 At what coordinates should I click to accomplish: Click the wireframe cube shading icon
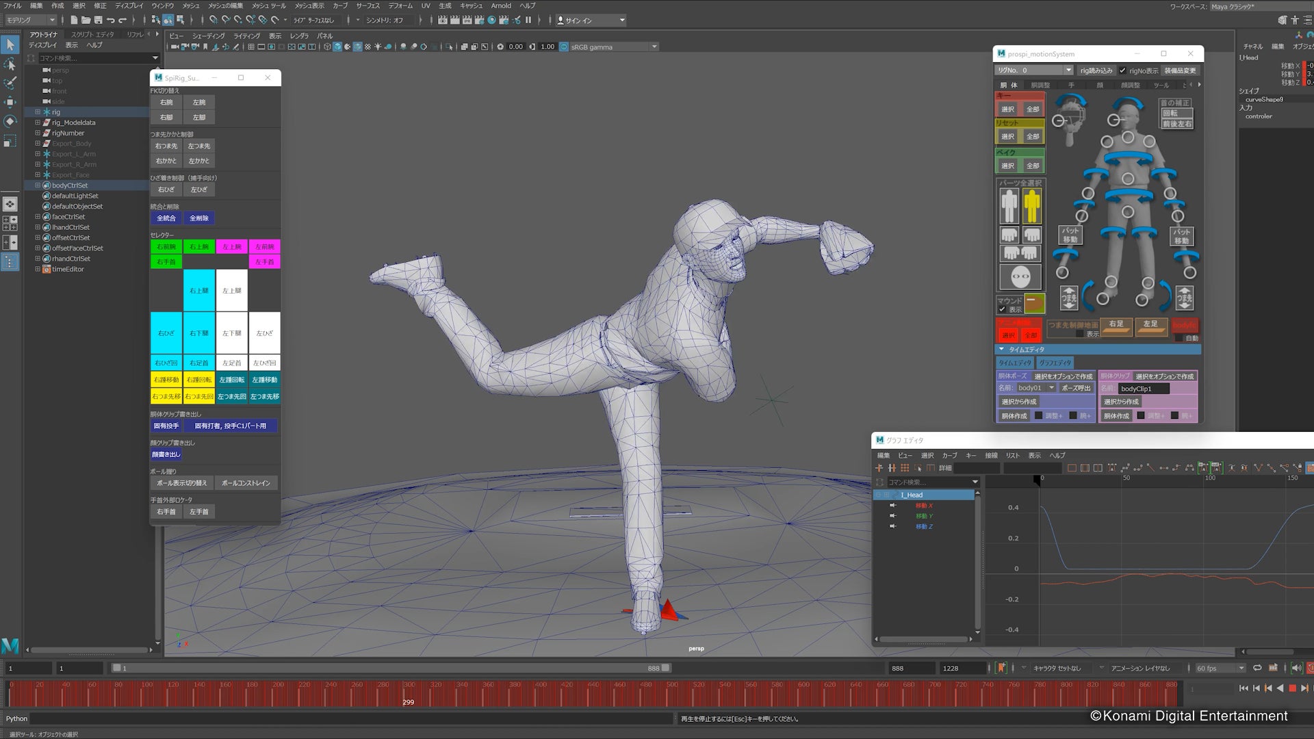327,47
